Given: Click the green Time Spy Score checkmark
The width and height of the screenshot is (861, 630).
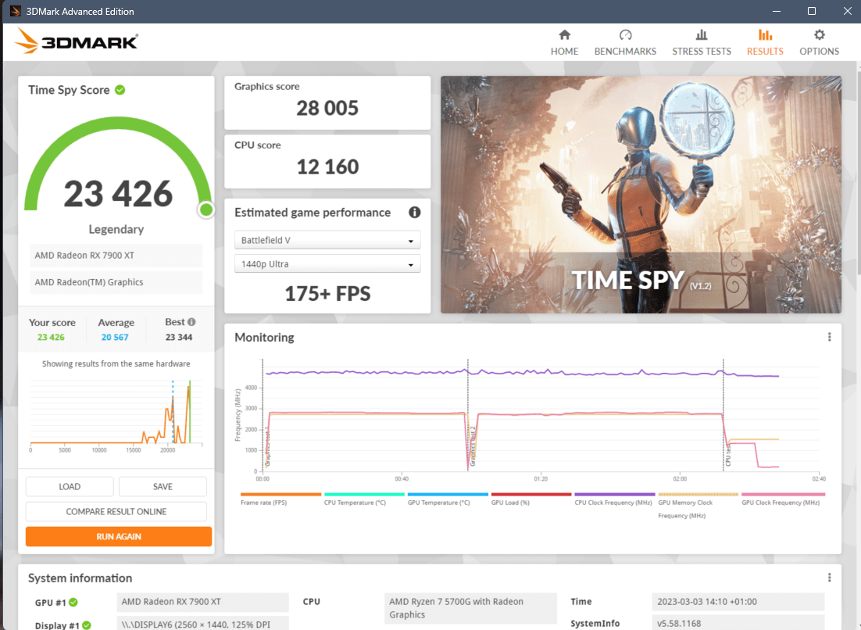Looking at the screenshot, I should pos(120,90).
